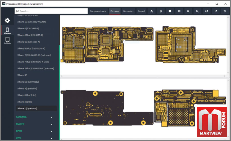Toggle the No contact highlight

[128, 11]
